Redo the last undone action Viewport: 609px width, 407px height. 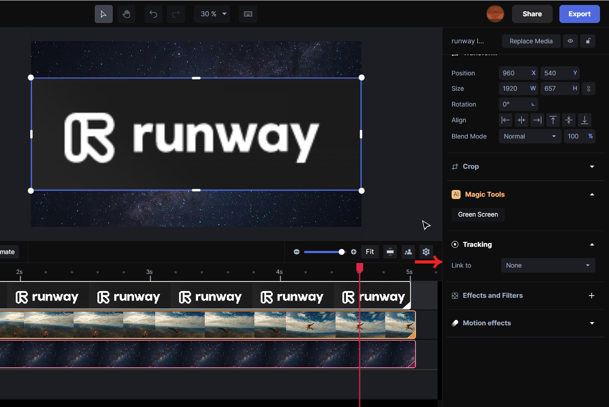pyautogui.click(x=176, y=14)
